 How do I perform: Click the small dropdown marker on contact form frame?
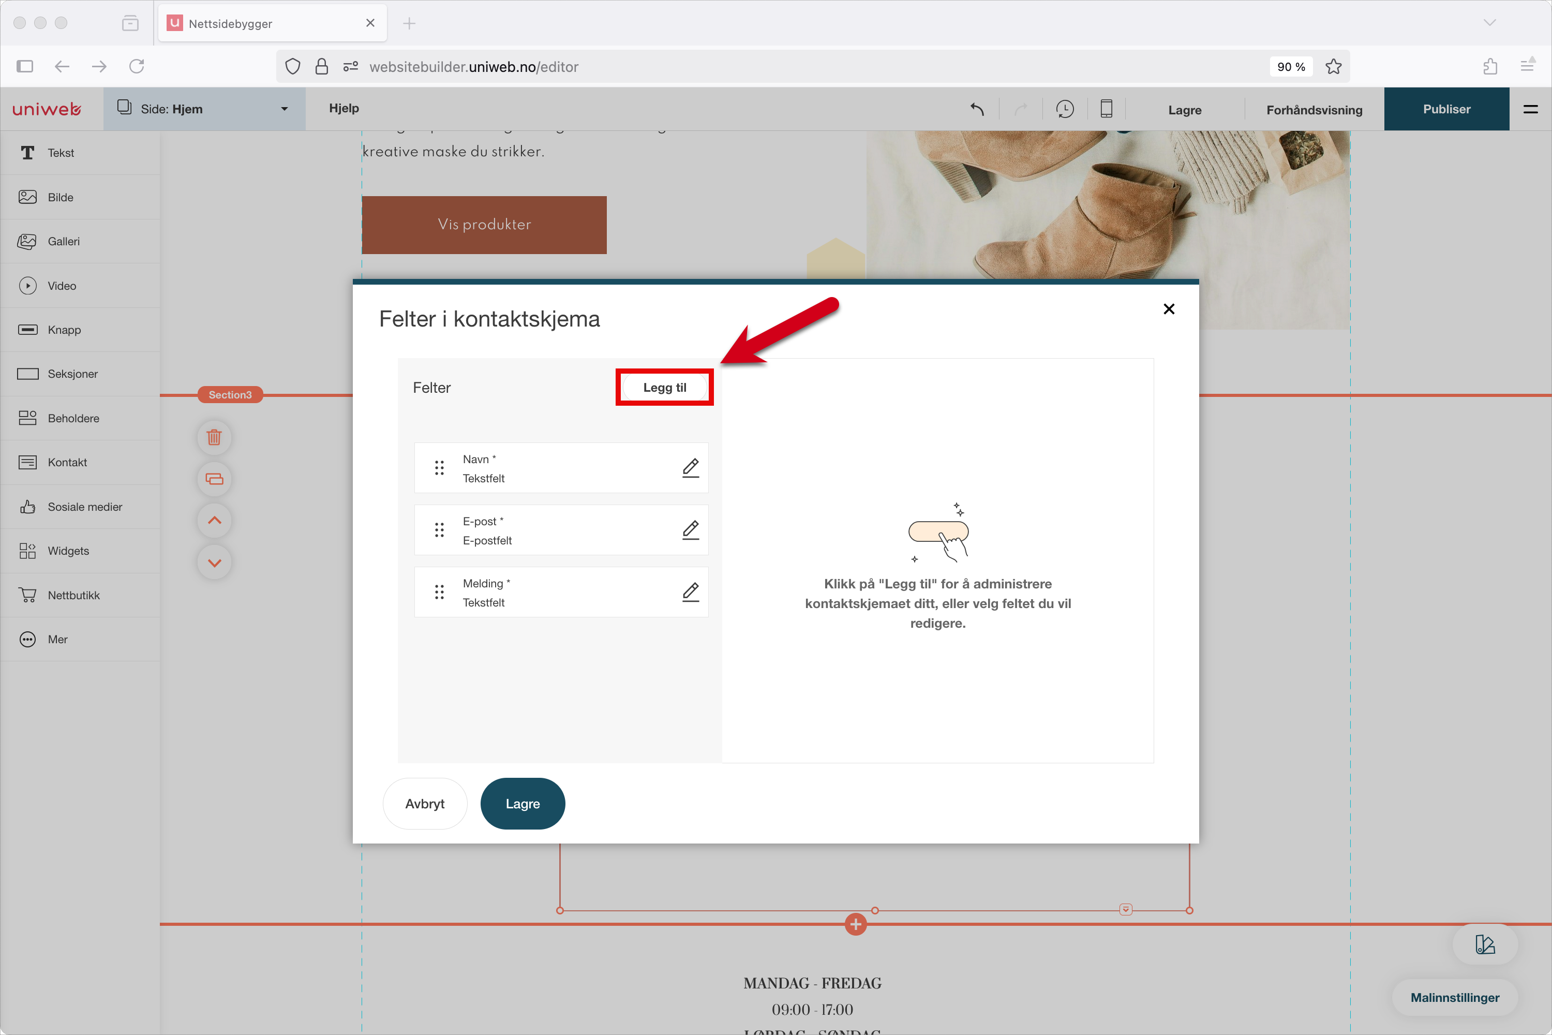tap(1126, 910)
